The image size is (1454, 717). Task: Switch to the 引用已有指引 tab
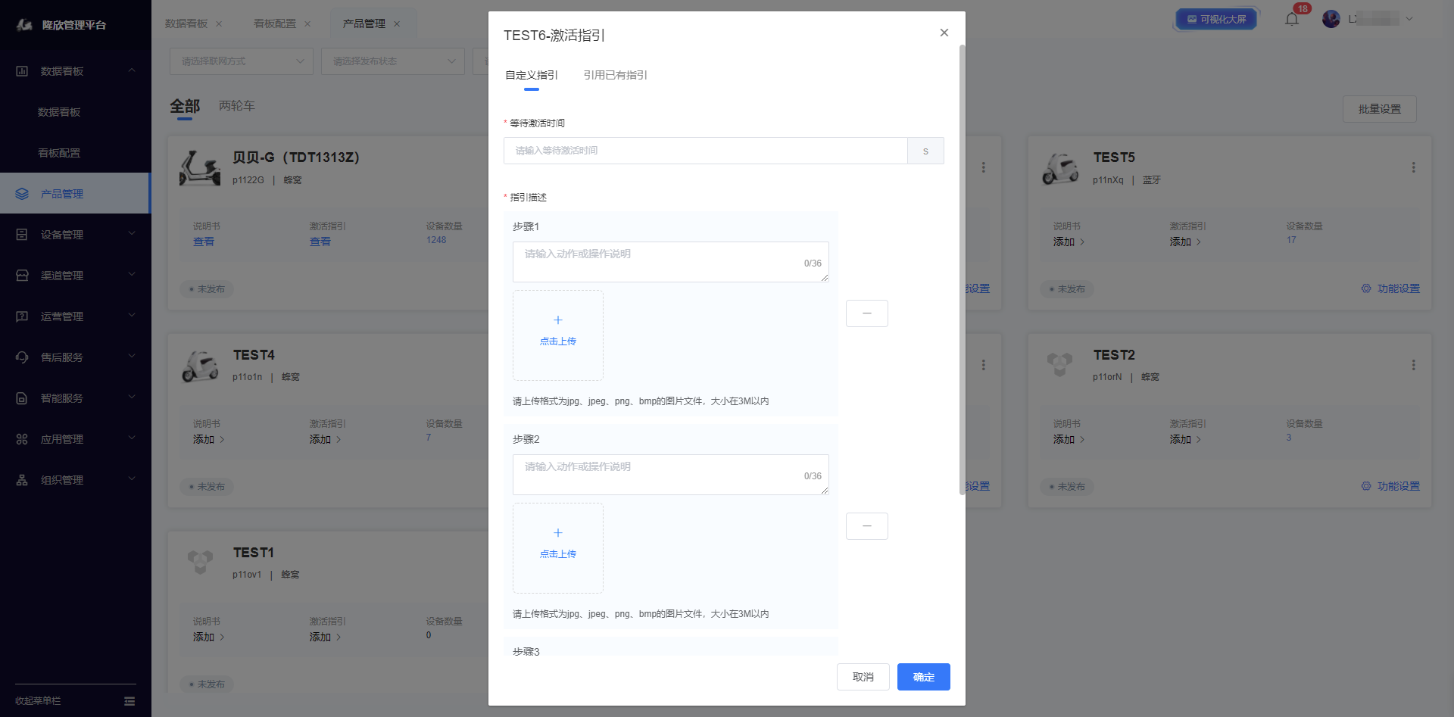(x=615, y=75)
